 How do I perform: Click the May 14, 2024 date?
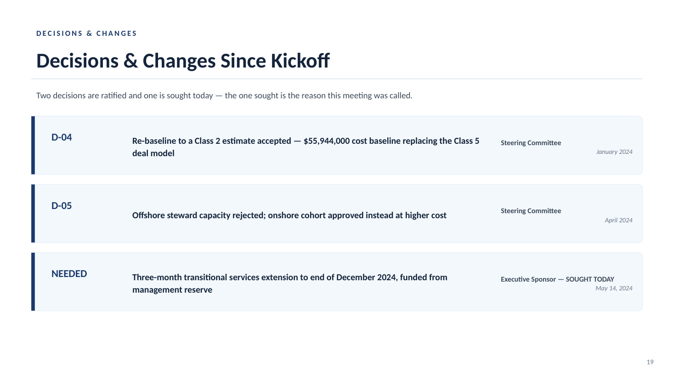tap(614, 288)
